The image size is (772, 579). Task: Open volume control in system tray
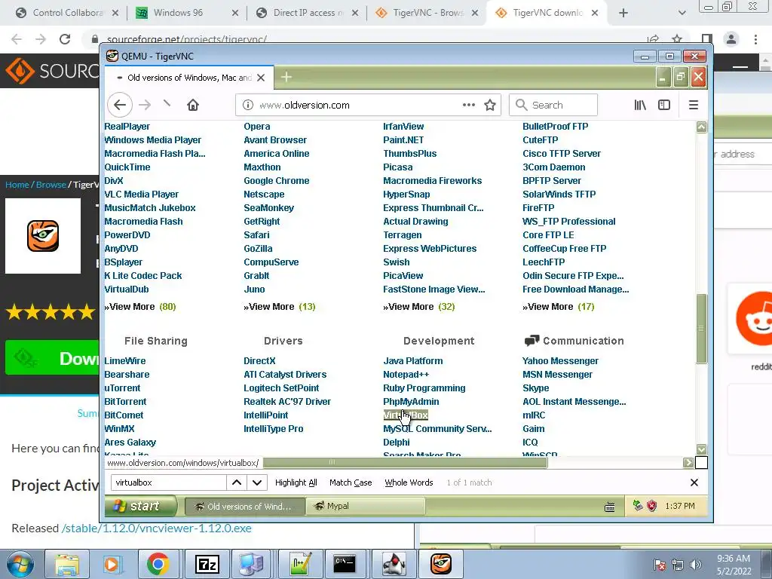pyautogui.click(x=696, y=565)
